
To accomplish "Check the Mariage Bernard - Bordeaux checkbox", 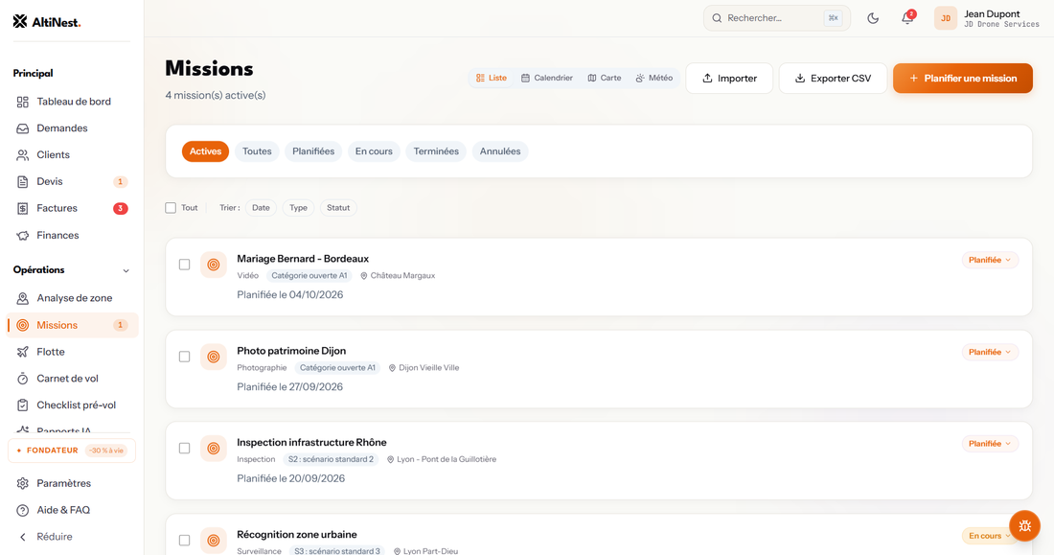I will pyautogui.click(x=184, y=265).
